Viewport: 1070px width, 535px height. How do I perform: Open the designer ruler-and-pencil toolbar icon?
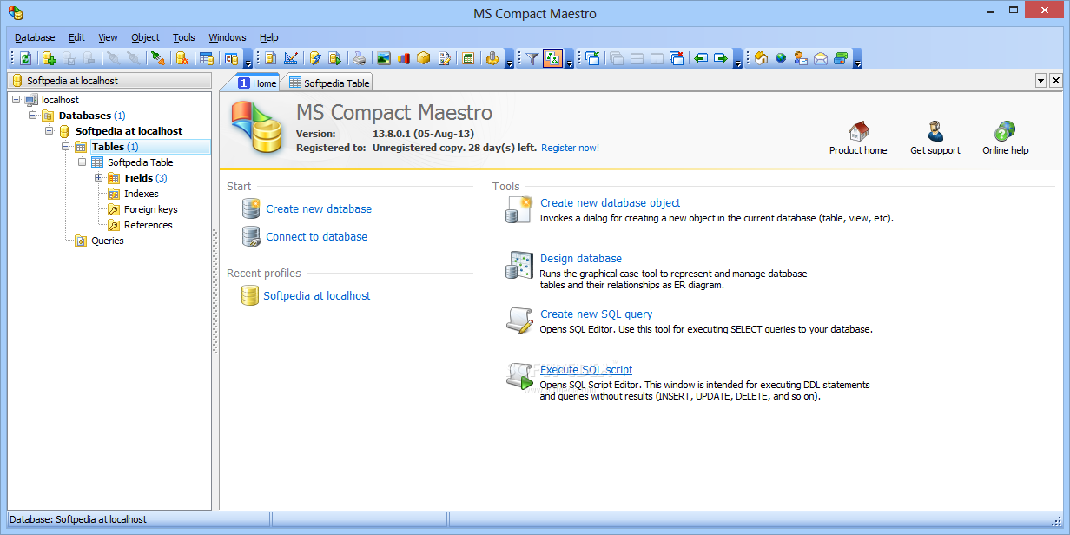(291, 58)
